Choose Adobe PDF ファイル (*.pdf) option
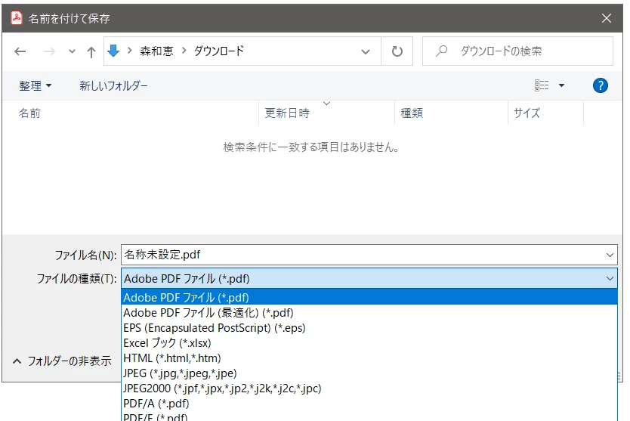The image size is (630, 421). click(369, 298)
